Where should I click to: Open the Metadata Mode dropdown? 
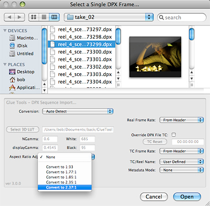(181, 170)
